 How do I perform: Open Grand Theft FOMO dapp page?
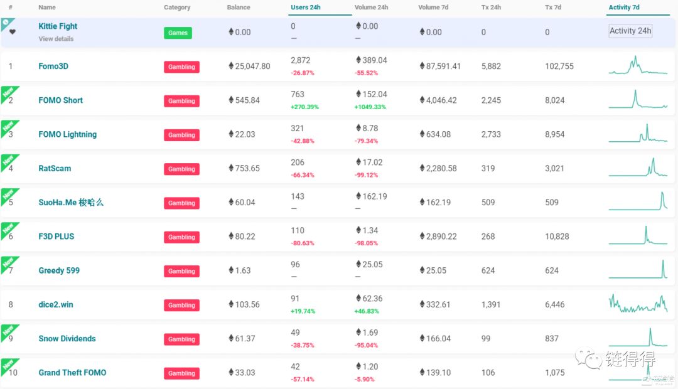pyautogui.click(x=72, y=373)
